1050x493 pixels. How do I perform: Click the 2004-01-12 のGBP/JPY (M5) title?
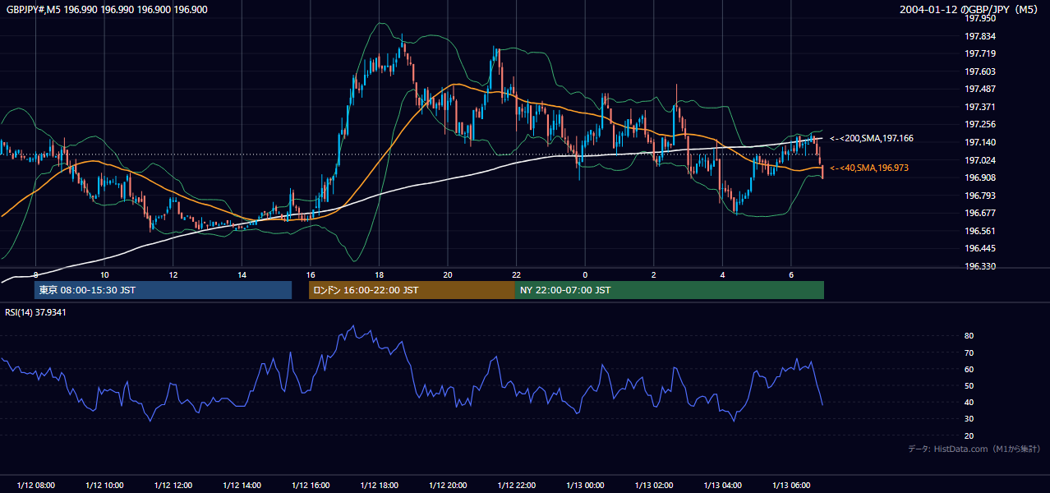[969, 9]
